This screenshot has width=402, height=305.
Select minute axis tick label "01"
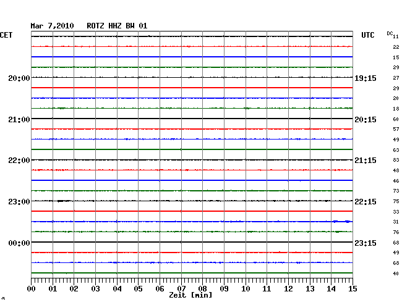(53, 289)
